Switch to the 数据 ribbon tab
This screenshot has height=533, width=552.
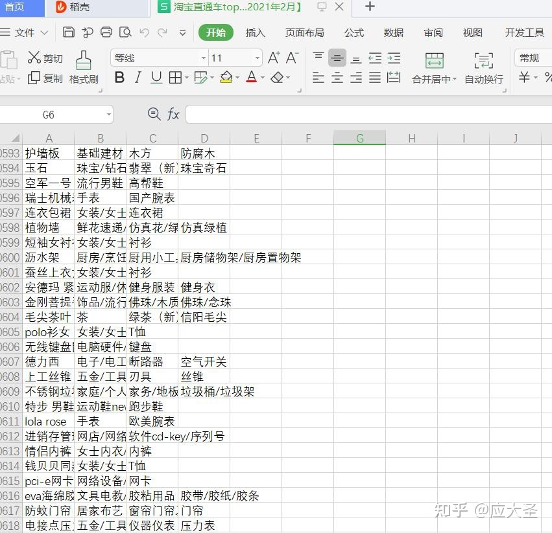[394, 32]
